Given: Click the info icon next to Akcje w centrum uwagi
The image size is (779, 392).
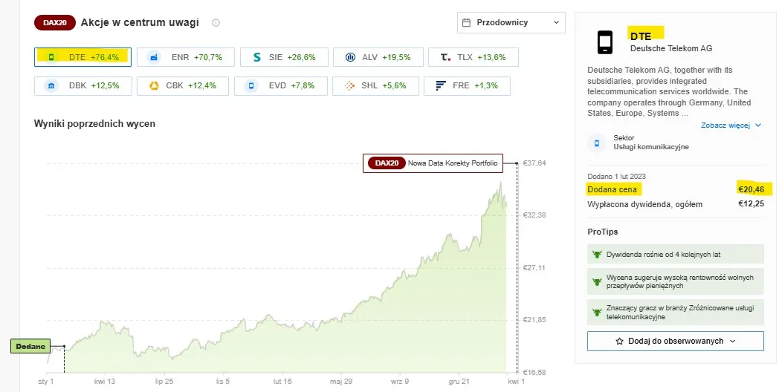Looking at the screenshot, I should 216,23.
